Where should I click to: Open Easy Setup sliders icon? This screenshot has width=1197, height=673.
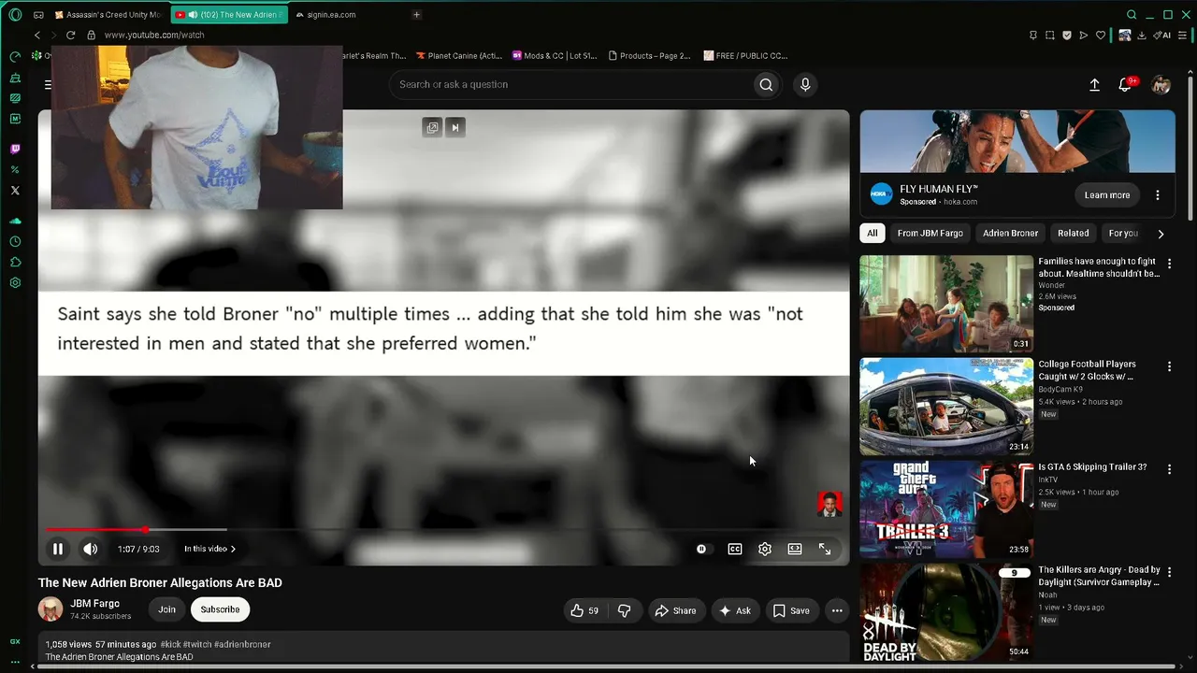pyautogui.click(x=1181, y=35)
